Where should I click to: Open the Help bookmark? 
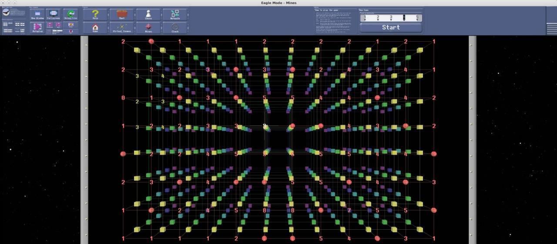click(95, 15)
